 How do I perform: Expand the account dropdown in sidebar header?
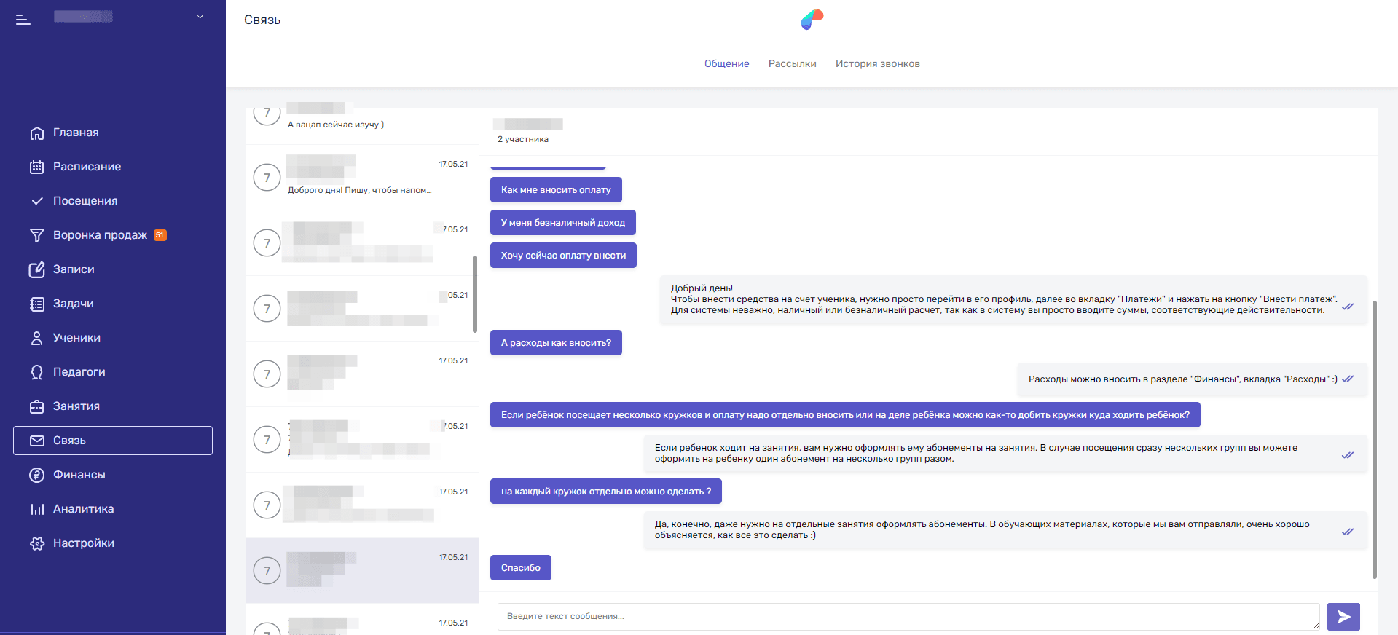pos(200,17)
